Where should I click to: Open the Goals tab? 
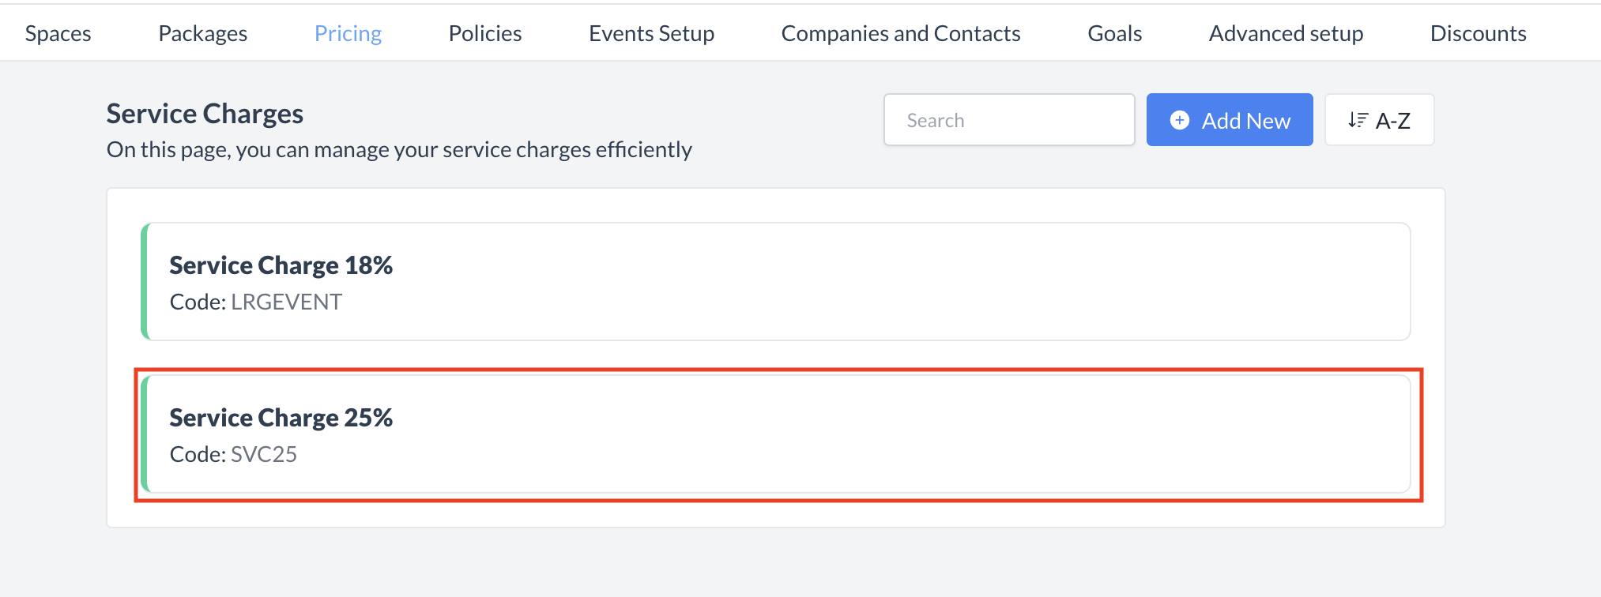tap(1114, 32)
